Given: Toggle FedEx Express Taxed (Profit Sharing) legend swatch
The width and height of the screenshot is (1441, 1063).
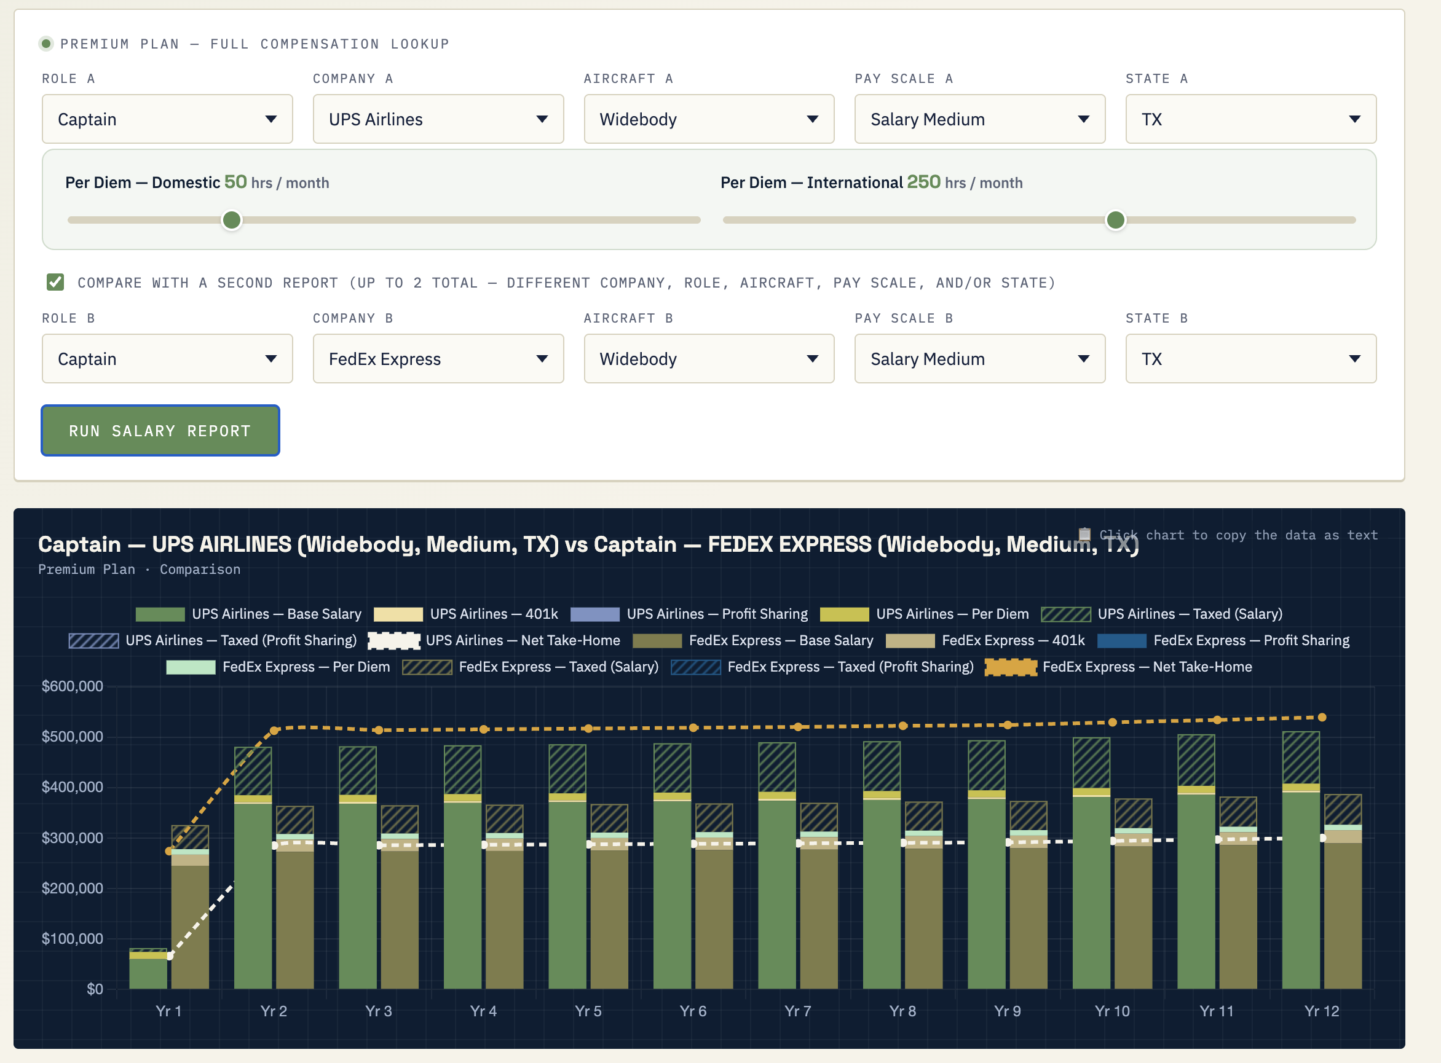Looking at the screenshot, I should [695, 667].
